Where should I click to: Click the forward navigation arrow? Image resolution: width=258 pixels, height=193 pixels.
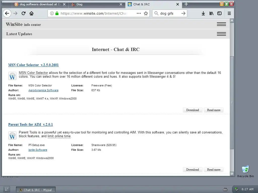click(15, 13)
